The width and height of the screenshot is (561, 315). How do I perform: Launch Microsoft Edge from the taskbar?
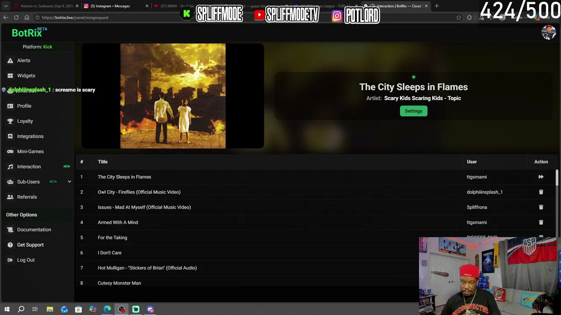click(x=107, y=309)
